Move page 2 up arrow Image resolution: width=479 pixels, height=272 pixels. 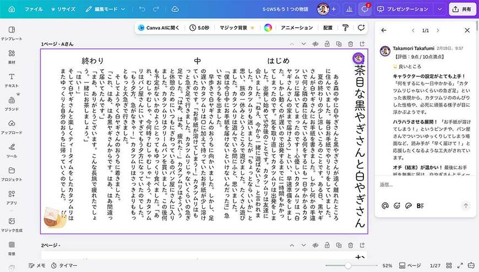click(292, 245)
